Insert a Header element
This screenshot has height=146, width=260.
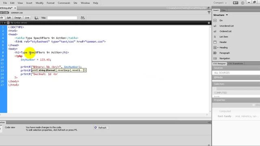[223, 42]
